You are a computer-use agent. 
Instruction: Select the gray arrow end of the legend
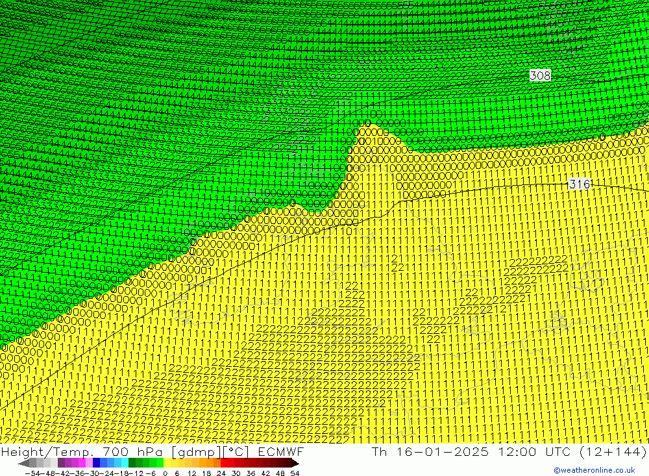coord(23,463)
